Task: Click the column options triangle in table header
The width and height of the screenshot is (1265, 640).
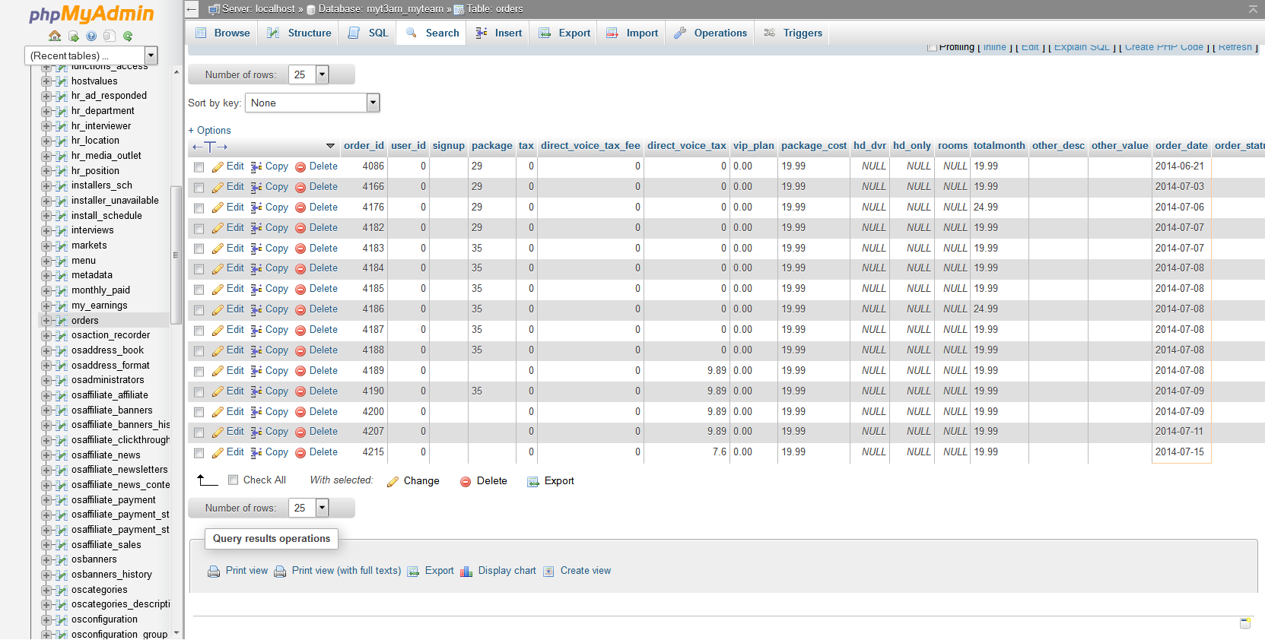Action: [x=330, y=146]
